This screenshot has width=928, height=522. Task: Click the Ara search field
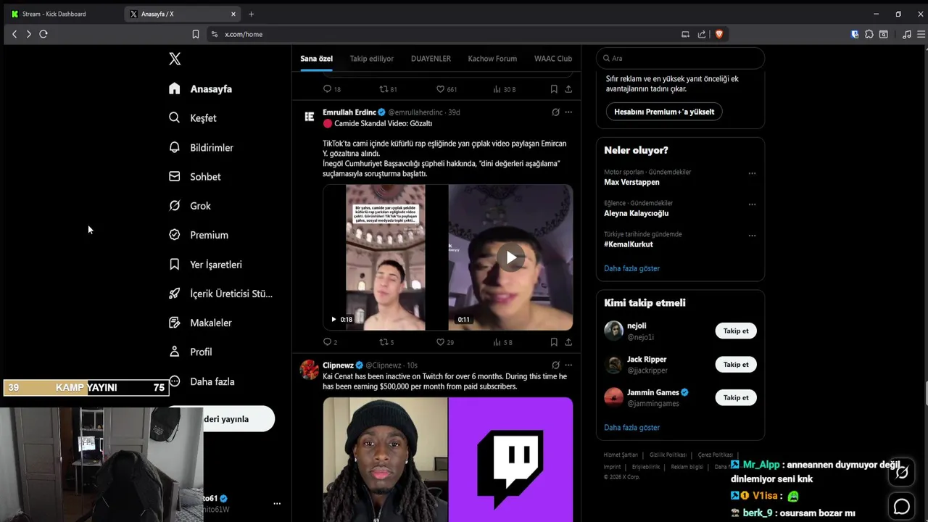[x=680, y=58]
